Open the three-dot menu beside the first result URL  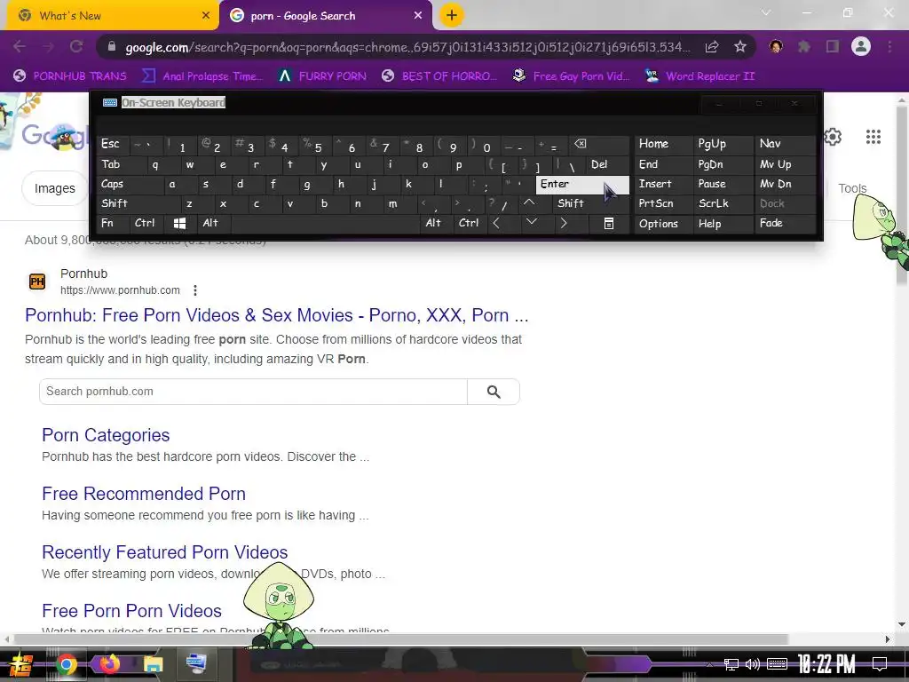click(x=195, y=290)
